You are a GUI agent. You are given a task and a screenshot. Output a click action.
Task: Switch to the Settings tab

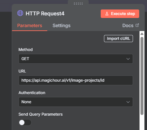click(x=62, y=25)
